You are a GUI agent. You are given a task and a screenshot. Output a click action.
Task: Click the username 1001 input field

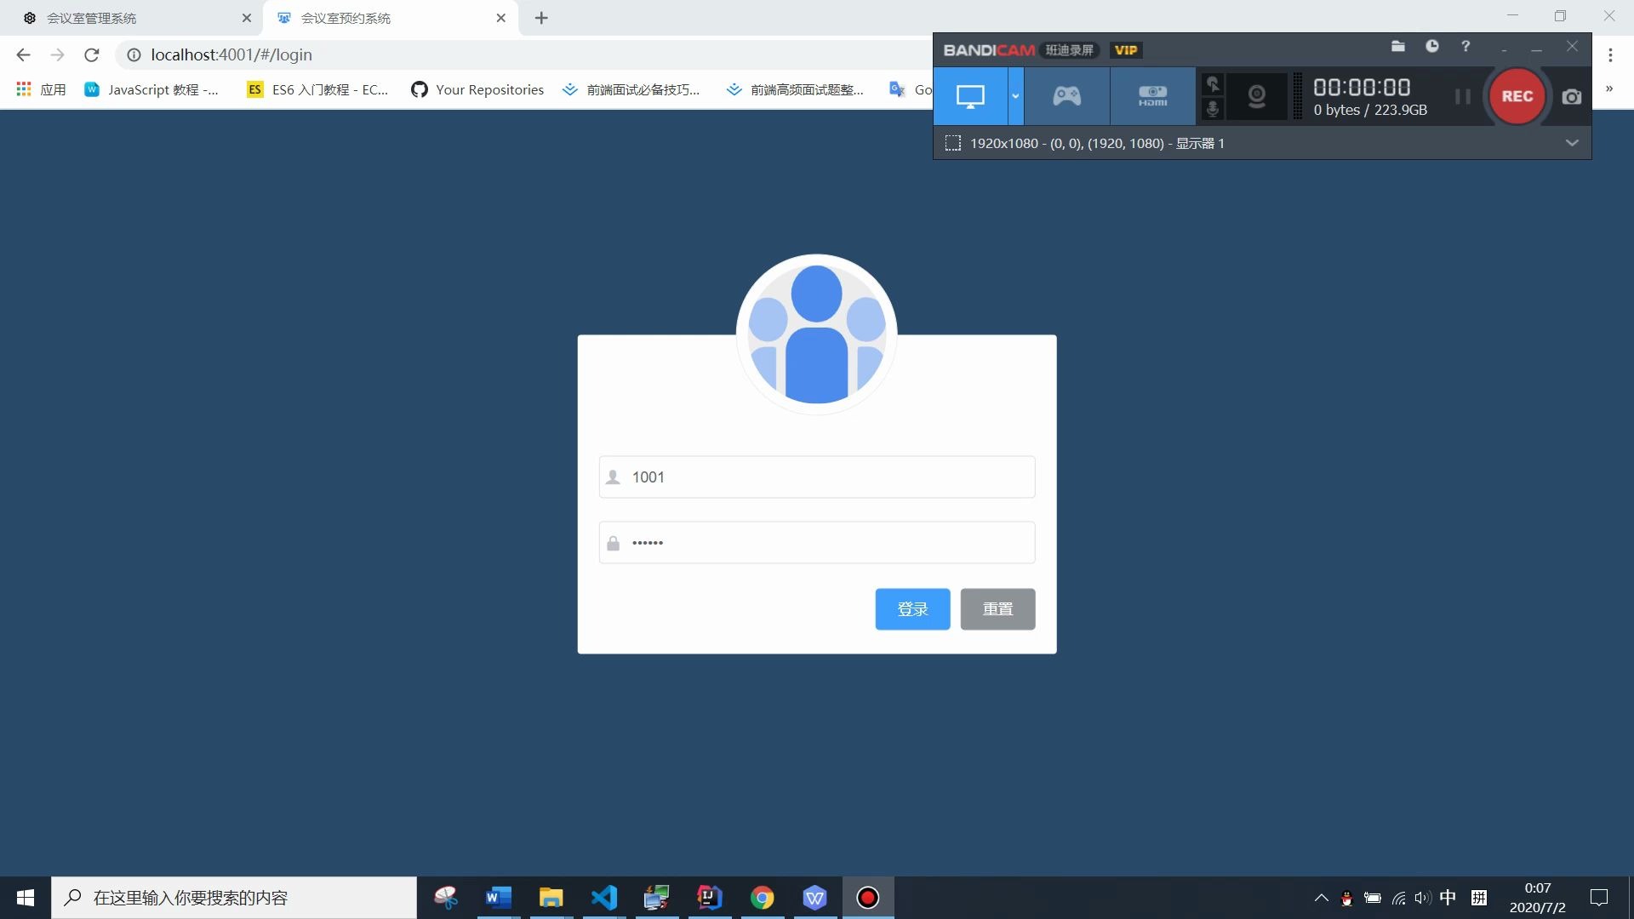click(x=816, y=477)
